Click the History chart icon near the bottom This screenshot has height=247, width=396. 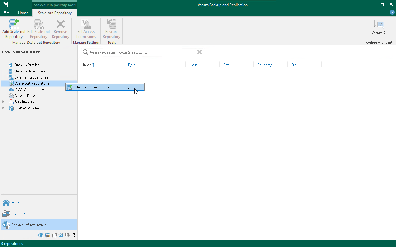(61, 235)
